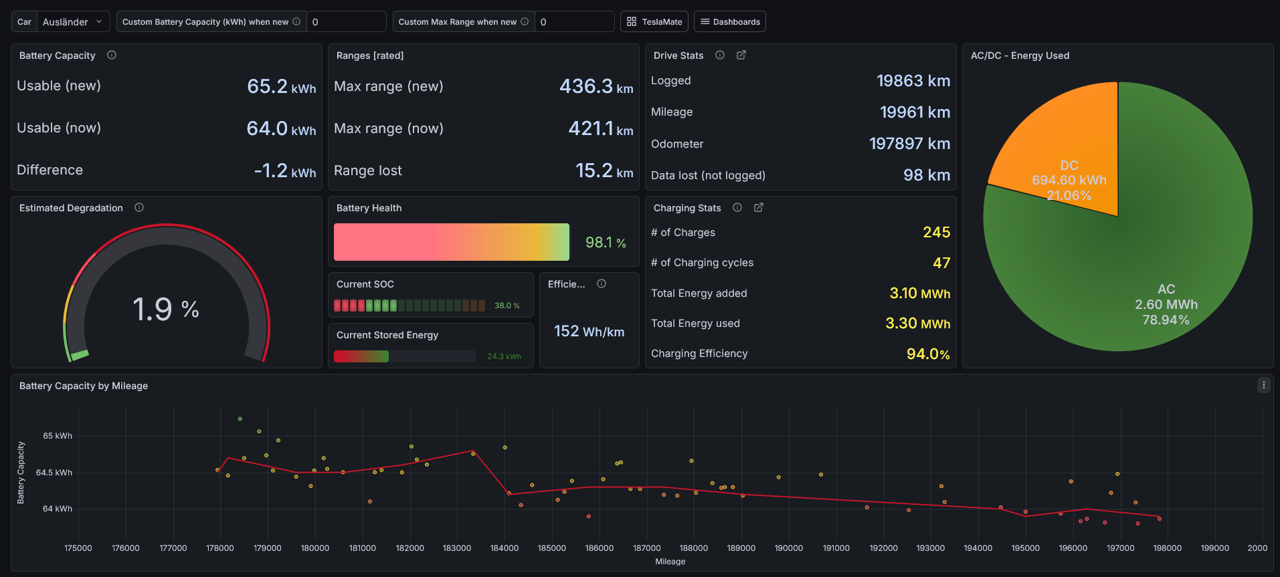This screenshot has width=1280, height=577.
Task: Click the Estimated Degradation info icon
Action: pos(139,208)
